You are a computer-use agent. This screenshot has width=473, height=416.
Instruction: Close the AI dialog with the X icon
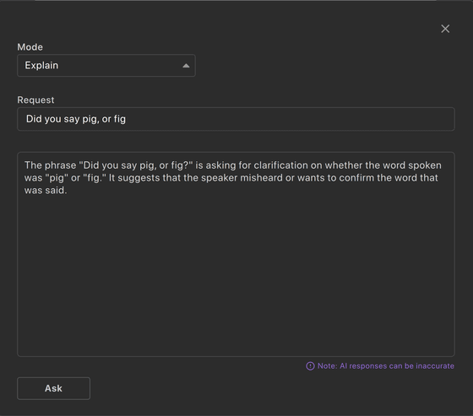pyautogui.click(x=445, y=29)
